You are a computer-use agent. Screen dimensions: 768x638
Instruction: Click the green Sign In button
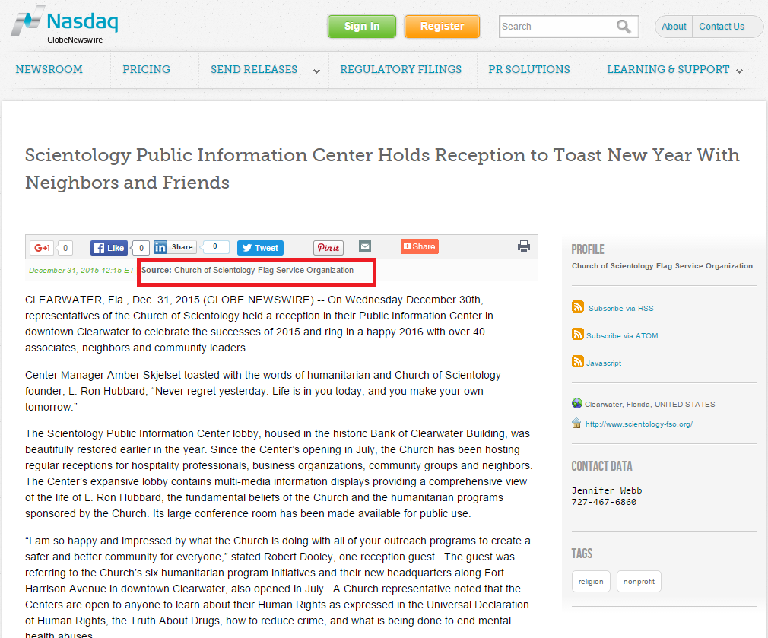(361, 27)
